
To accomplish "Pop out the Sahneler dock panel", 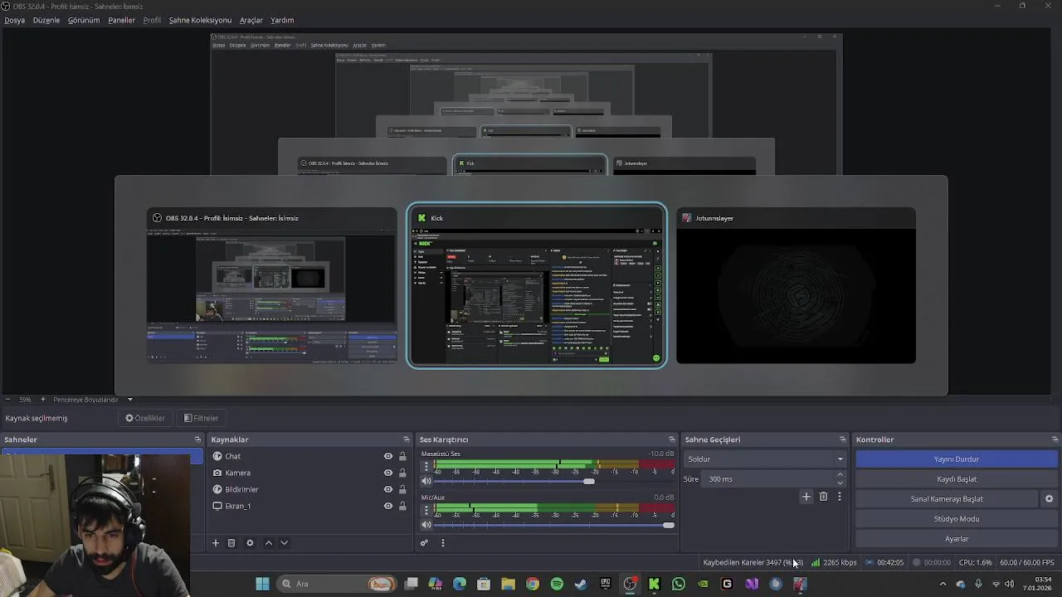I will pos(197,439).
